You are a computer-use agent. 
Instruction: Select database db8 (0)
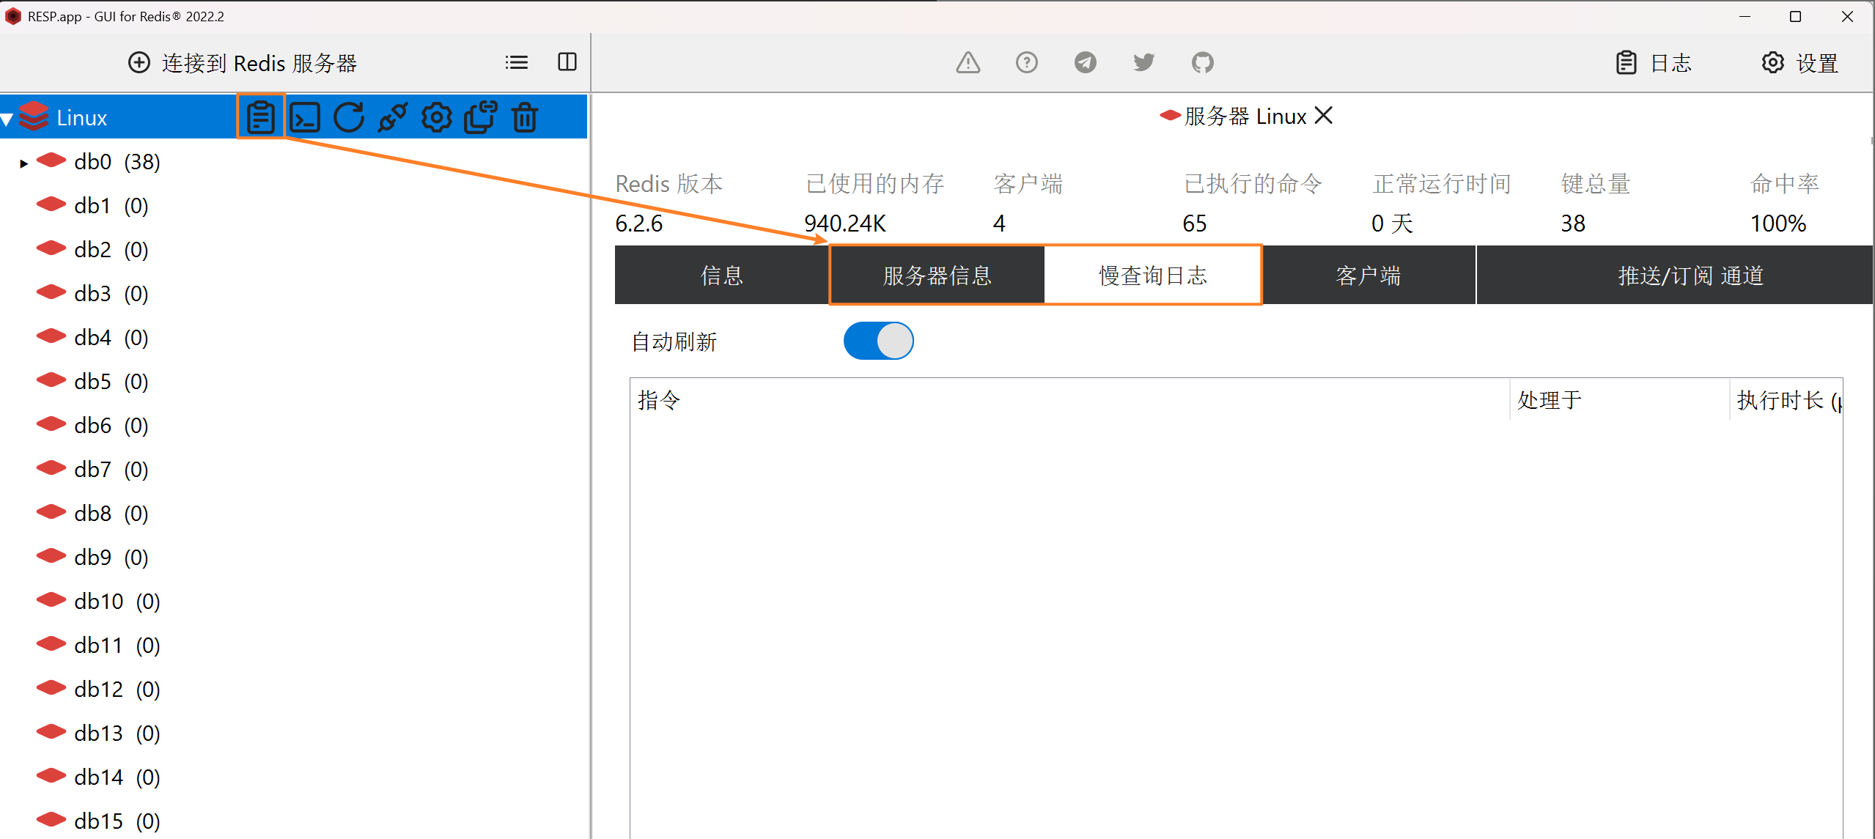click(x=111, y=514)
